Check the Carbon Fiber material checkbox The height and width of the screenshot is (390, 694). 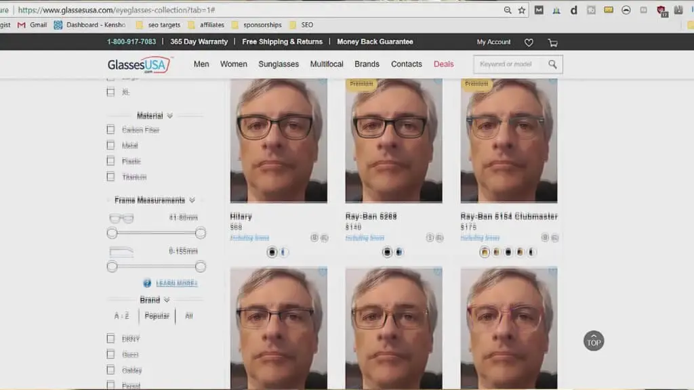(x=110, y=129)
